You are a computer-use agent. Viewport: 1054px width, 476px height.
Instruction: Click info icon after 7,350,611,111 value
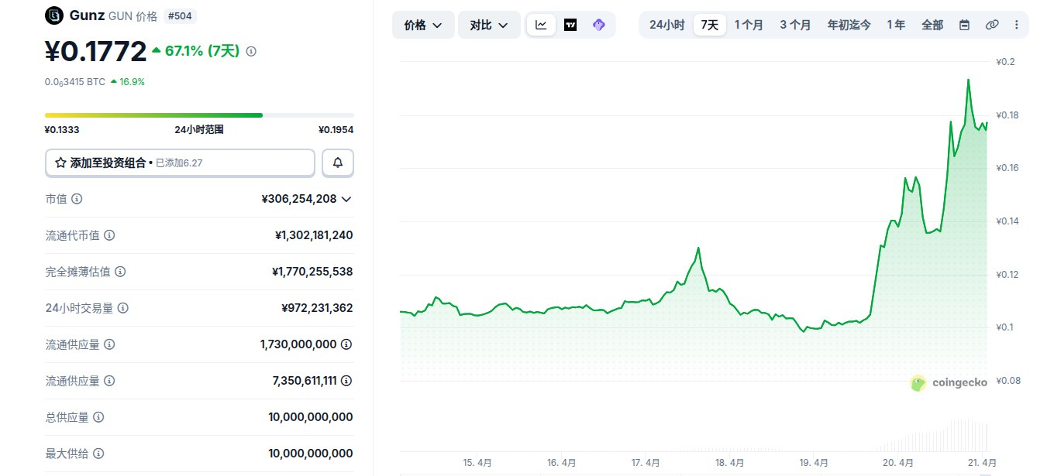pyautogui.click(x=346, y=381)
